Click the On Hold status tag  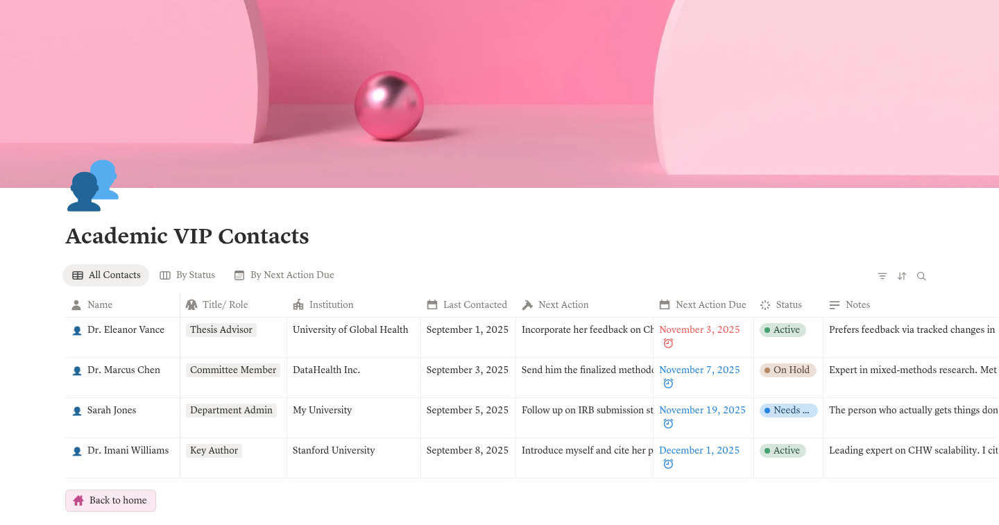pos(788,370)
